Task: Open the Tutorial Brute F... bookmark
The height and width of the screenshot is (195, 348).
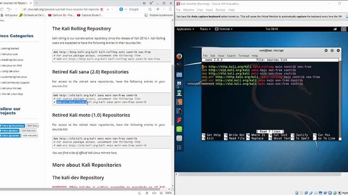Action: [x=90, y=15]
